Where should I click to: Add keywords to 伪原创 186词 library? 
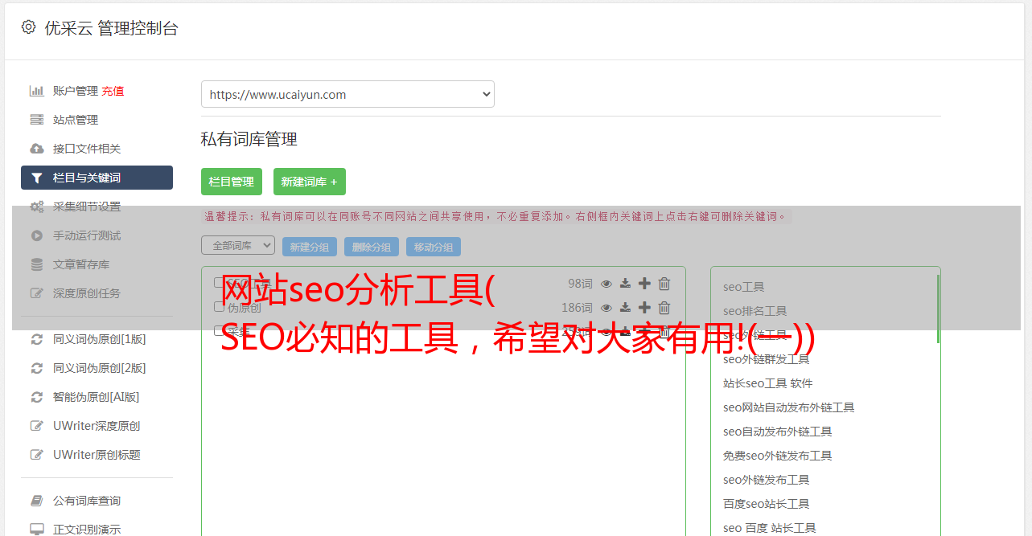click(x=644, y=308)
